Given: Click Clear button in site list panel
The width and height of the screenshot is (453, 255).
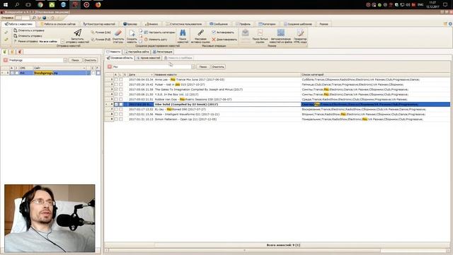Looking at the screenshot, I should pos(90,60).
